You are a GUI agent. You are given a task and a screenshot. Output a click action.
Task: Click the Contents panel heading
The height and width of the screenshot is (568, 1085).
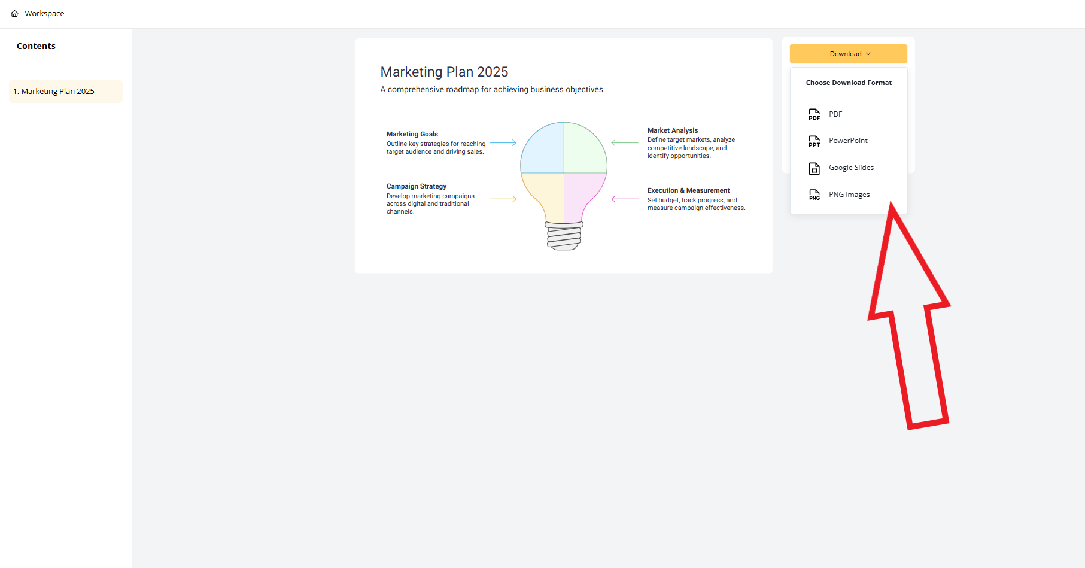pos(36,45)
